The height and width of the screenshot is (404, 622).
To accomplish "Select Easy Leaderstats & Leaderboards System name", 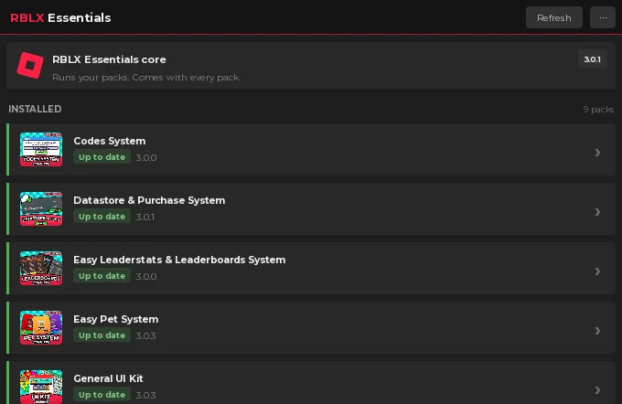I will coord(179,260).
